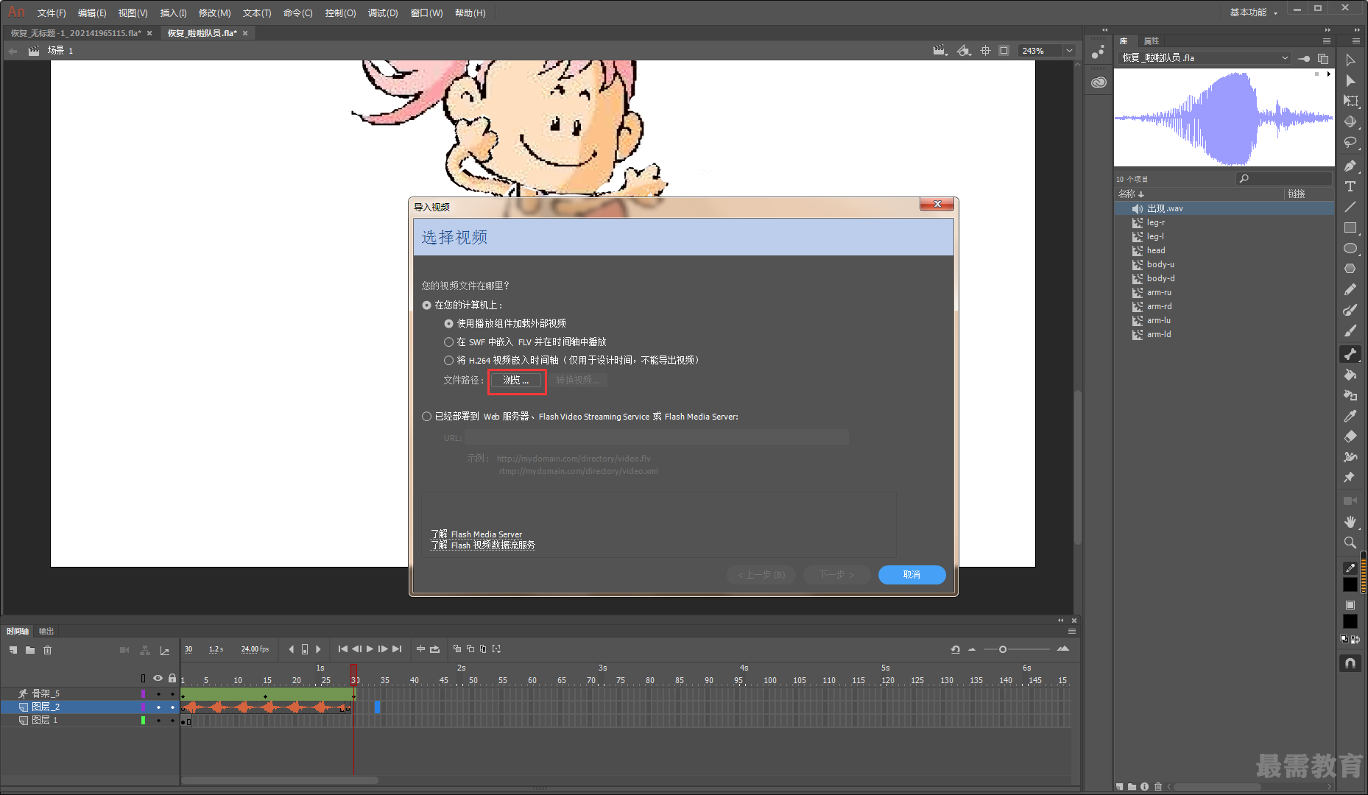The height and width of the screenshot is (795, 1368).
Task: Open Edit Scene dropdown icon above stage
Action: point(939,51)
